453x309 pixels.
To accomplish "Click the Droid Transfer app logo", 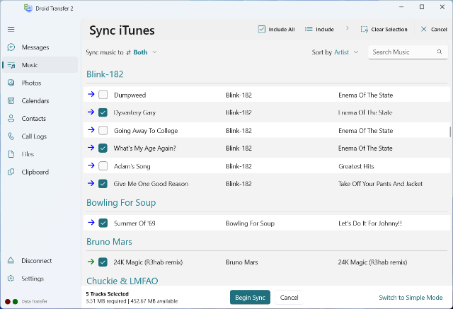I will tap(28, 8).
